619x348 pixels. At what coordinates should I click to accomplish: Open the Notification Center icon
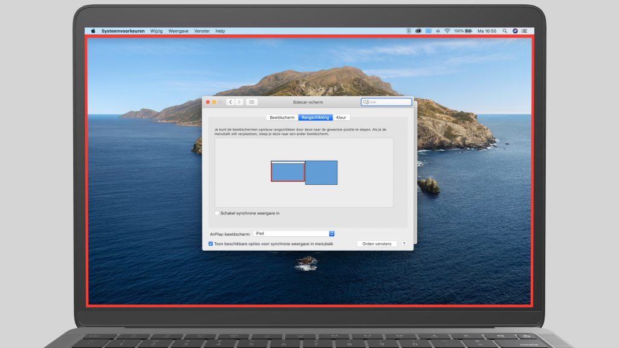point(524,31)
